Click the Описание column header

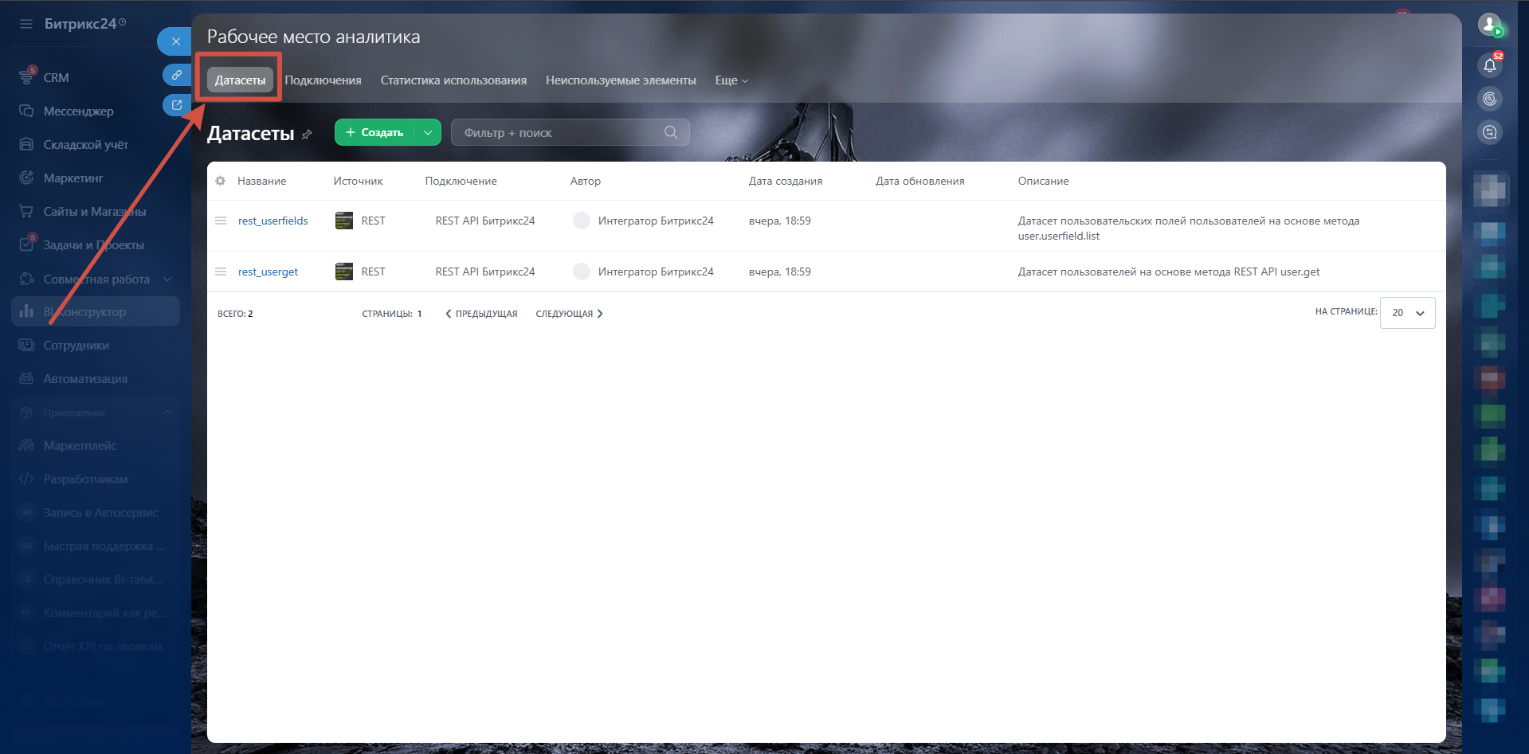point(1043,181)
